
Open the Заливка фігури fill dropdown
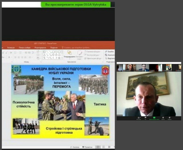pos(93,52)
